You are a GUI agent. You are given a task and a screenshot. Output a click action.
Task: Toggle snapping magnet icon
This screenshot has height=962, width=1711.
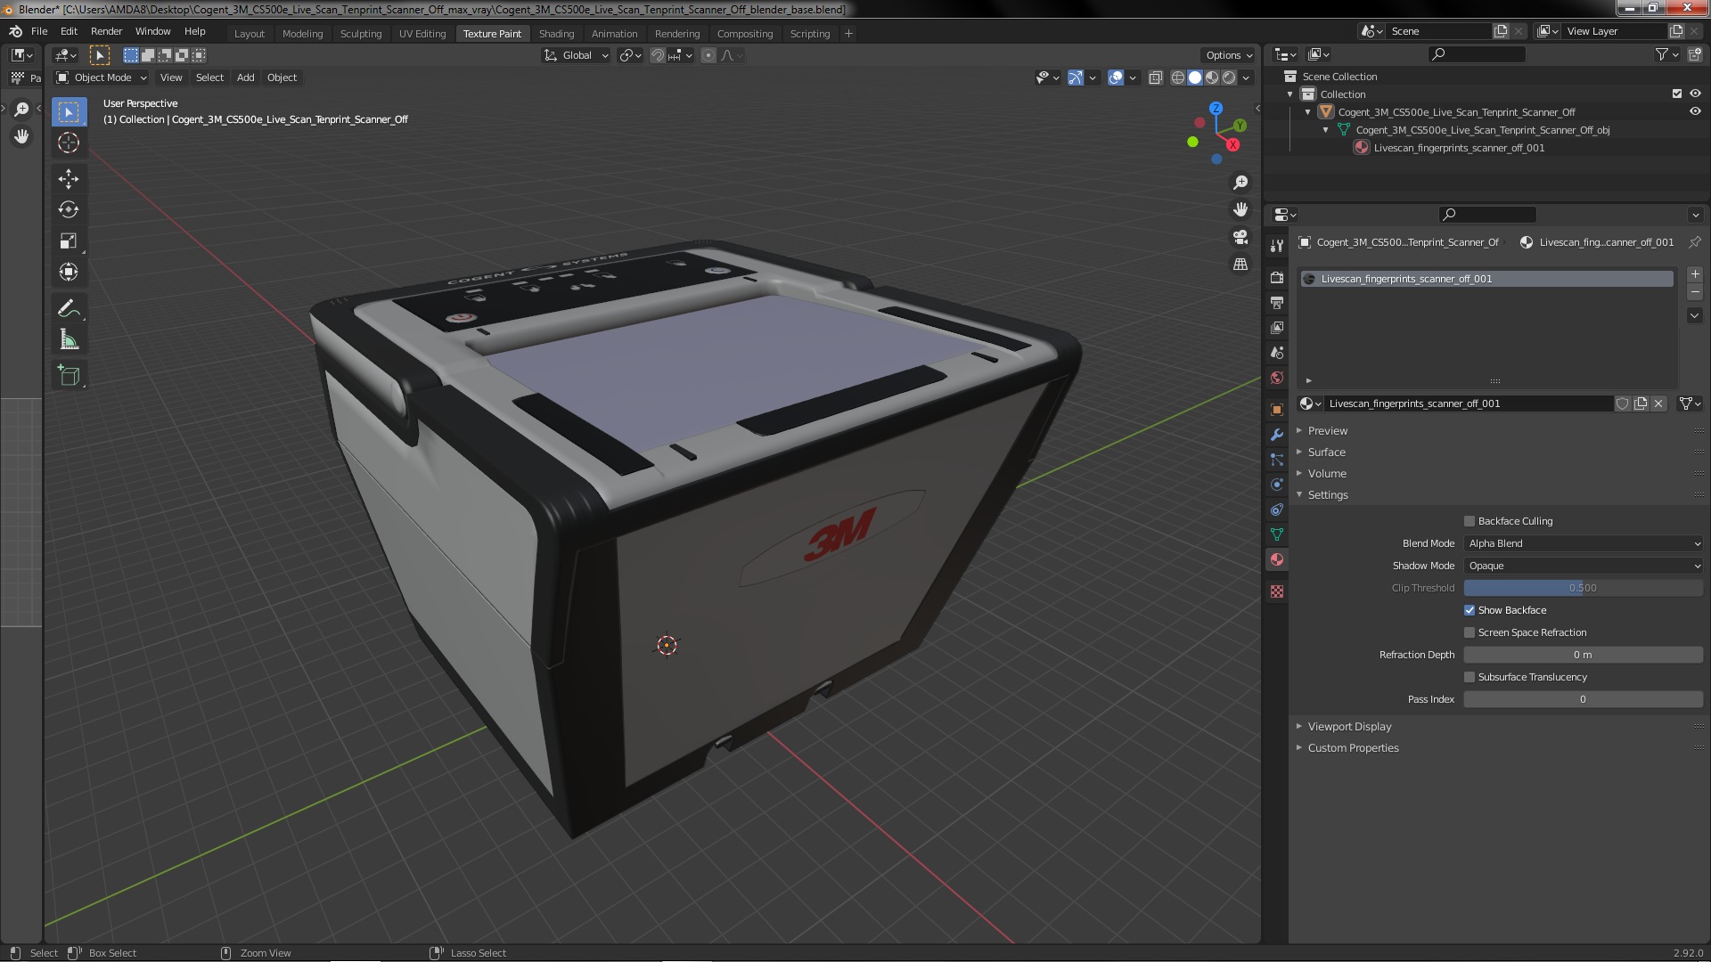(658, 55)
